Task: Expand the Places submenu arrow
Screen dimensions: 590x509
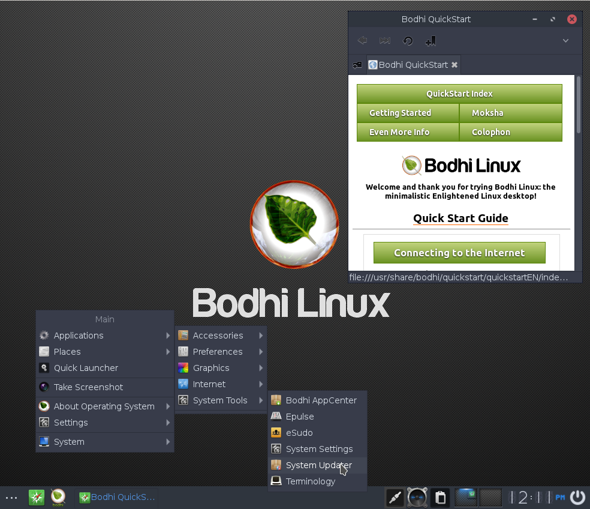Action: pos(168,352)
